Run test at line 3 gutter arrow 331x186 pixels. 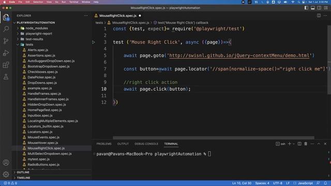pyautogui.click(x=93, y=42)
